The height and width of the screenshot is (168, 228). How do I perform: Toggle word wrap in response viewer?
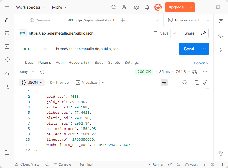[164, 83]
